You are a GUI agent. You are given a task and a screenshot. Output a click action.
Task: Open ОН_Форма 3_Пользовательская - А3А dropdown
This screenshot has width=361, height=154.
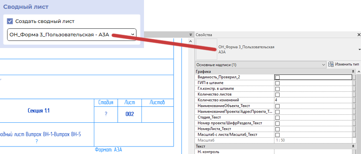[72, 35]
